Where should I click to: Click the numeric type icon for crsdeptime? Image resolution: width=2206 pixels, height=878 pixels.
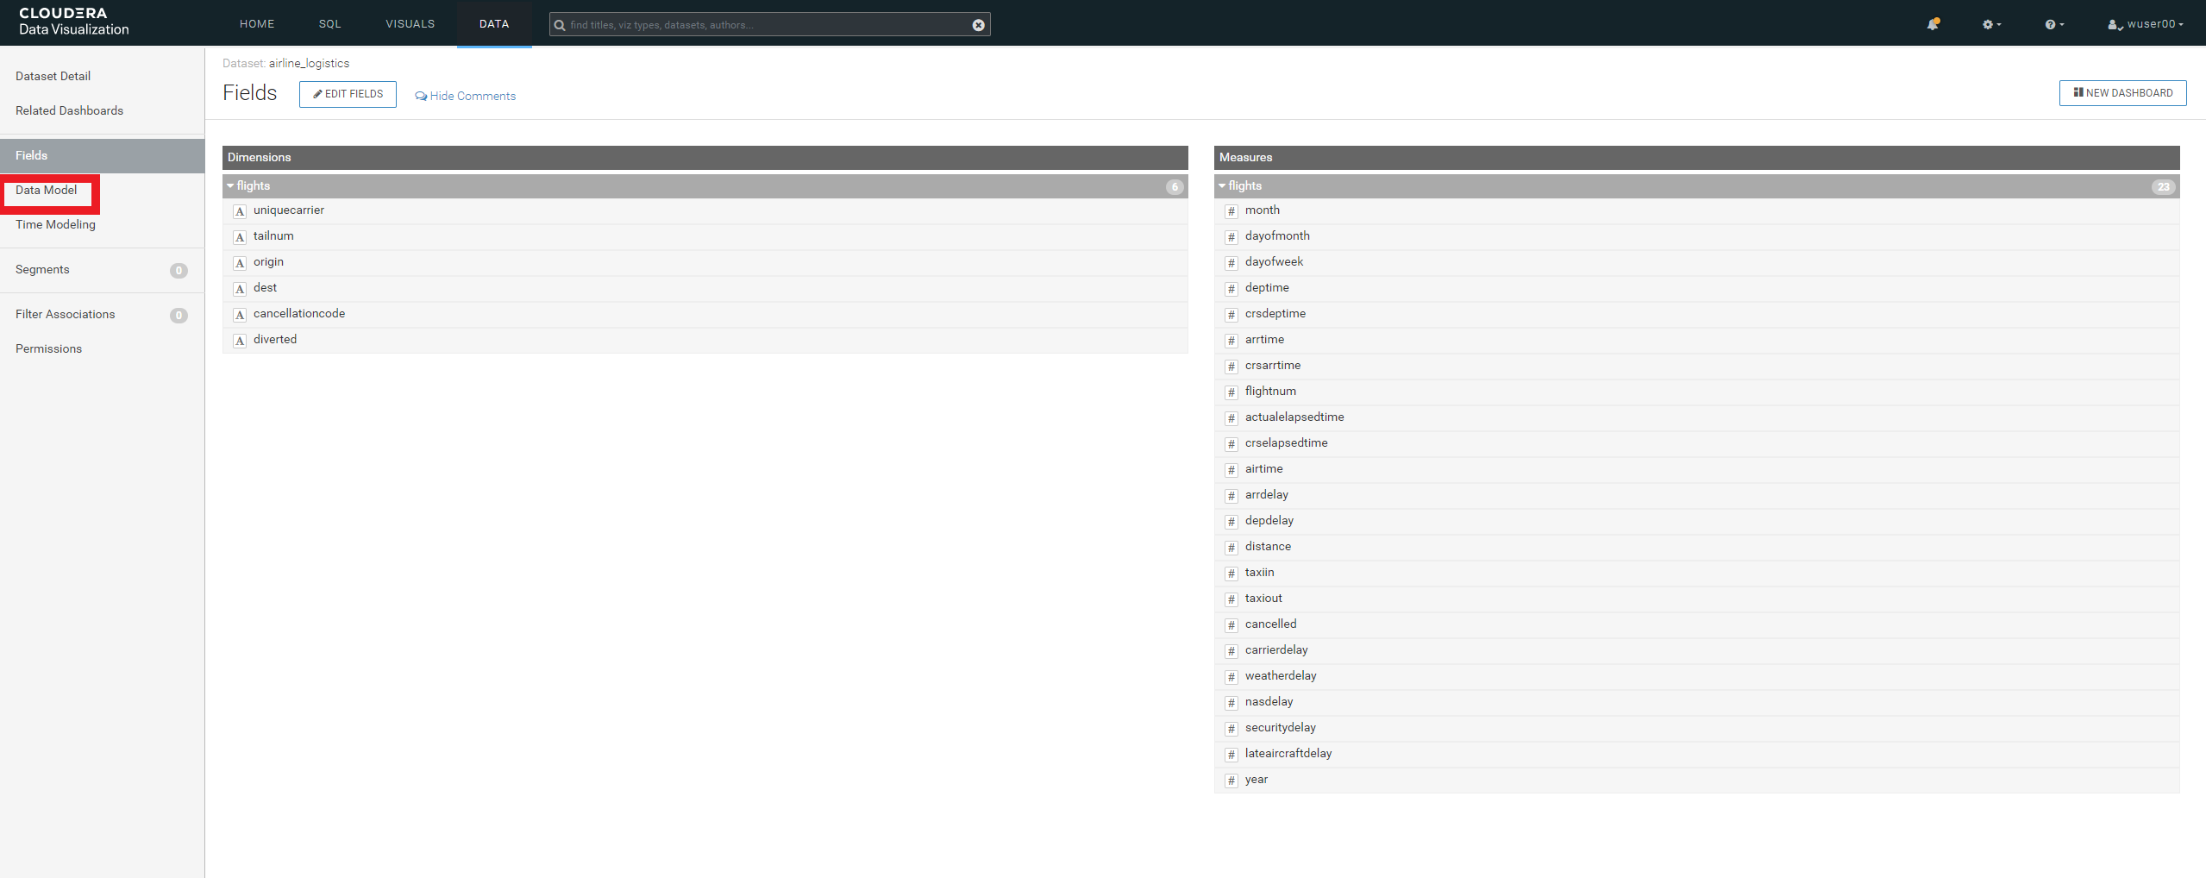(1231, 315)
